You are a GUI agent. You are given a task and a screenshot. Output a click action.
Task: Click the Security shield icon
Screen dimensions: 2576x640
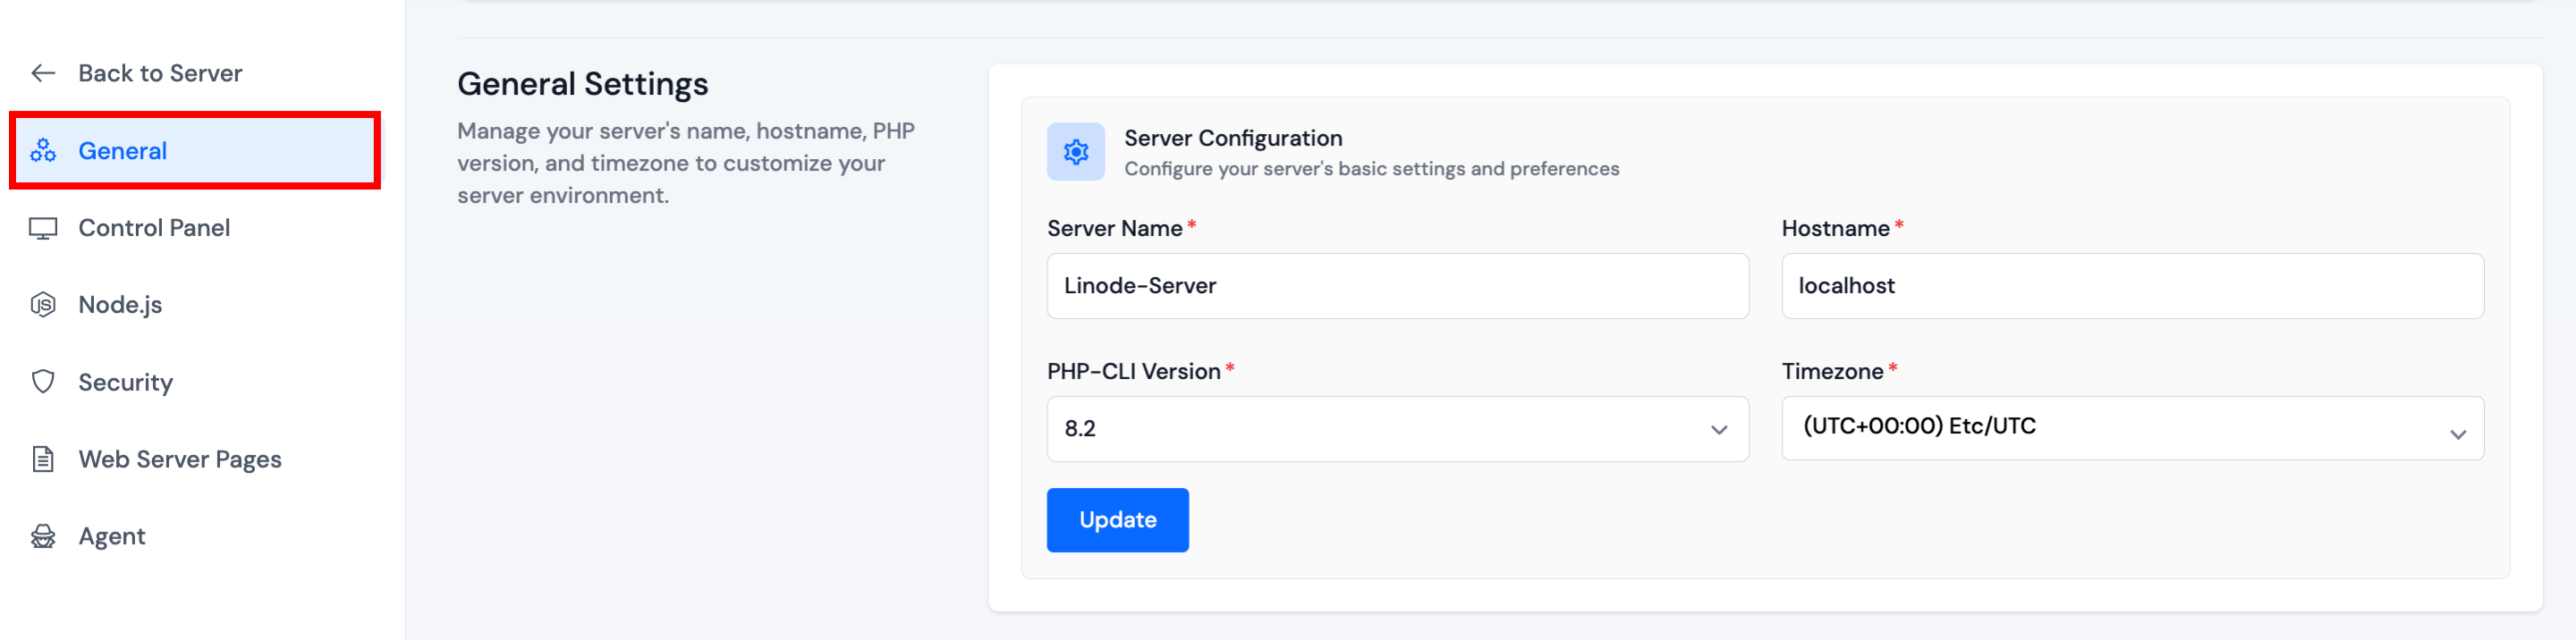point(43,382)
